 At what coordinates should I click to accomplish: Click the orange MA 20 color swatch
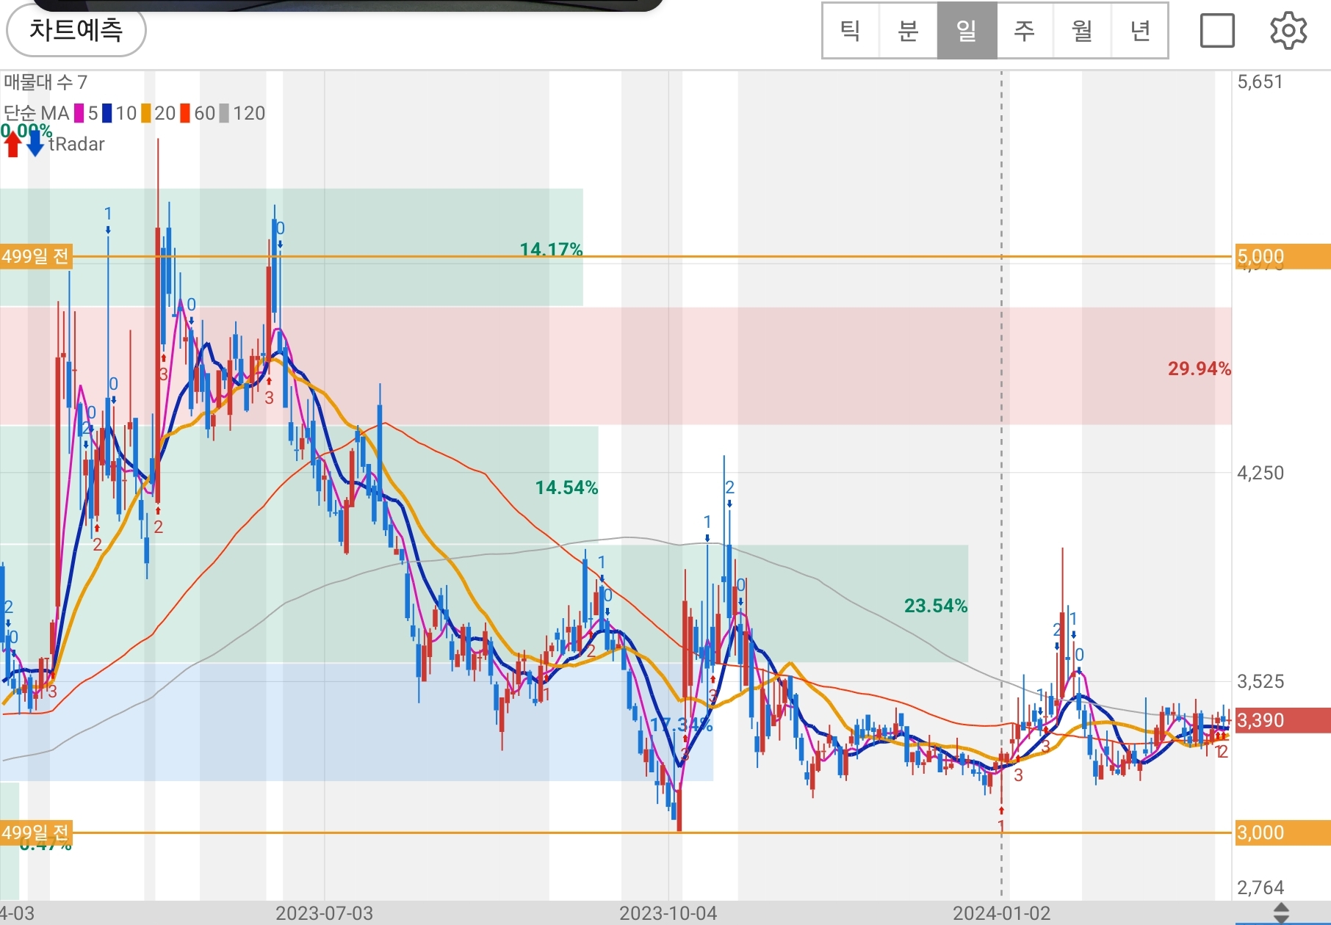tap(146, 113)
